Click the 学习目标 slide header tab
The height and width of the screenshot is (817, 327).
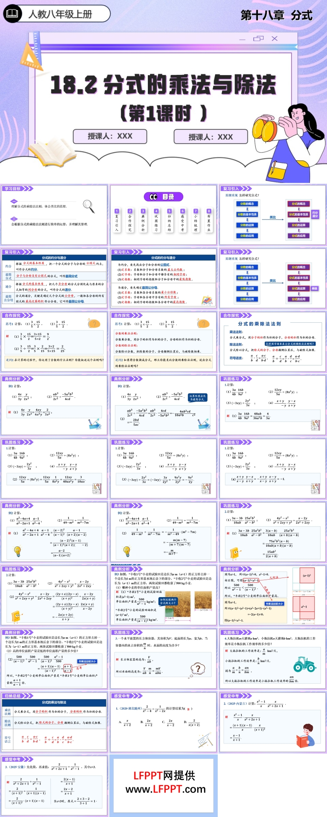[x=17, y=189]
